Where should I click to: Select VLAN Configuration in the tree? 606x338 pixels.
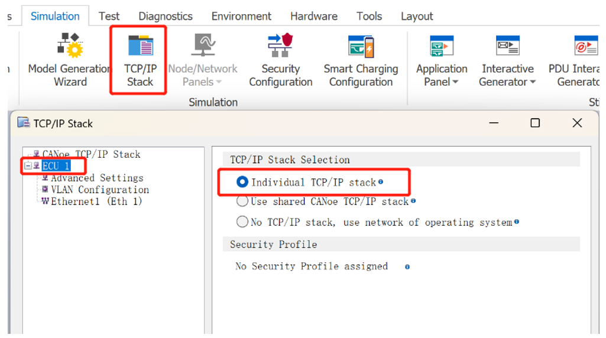click(x=99, y=190)
